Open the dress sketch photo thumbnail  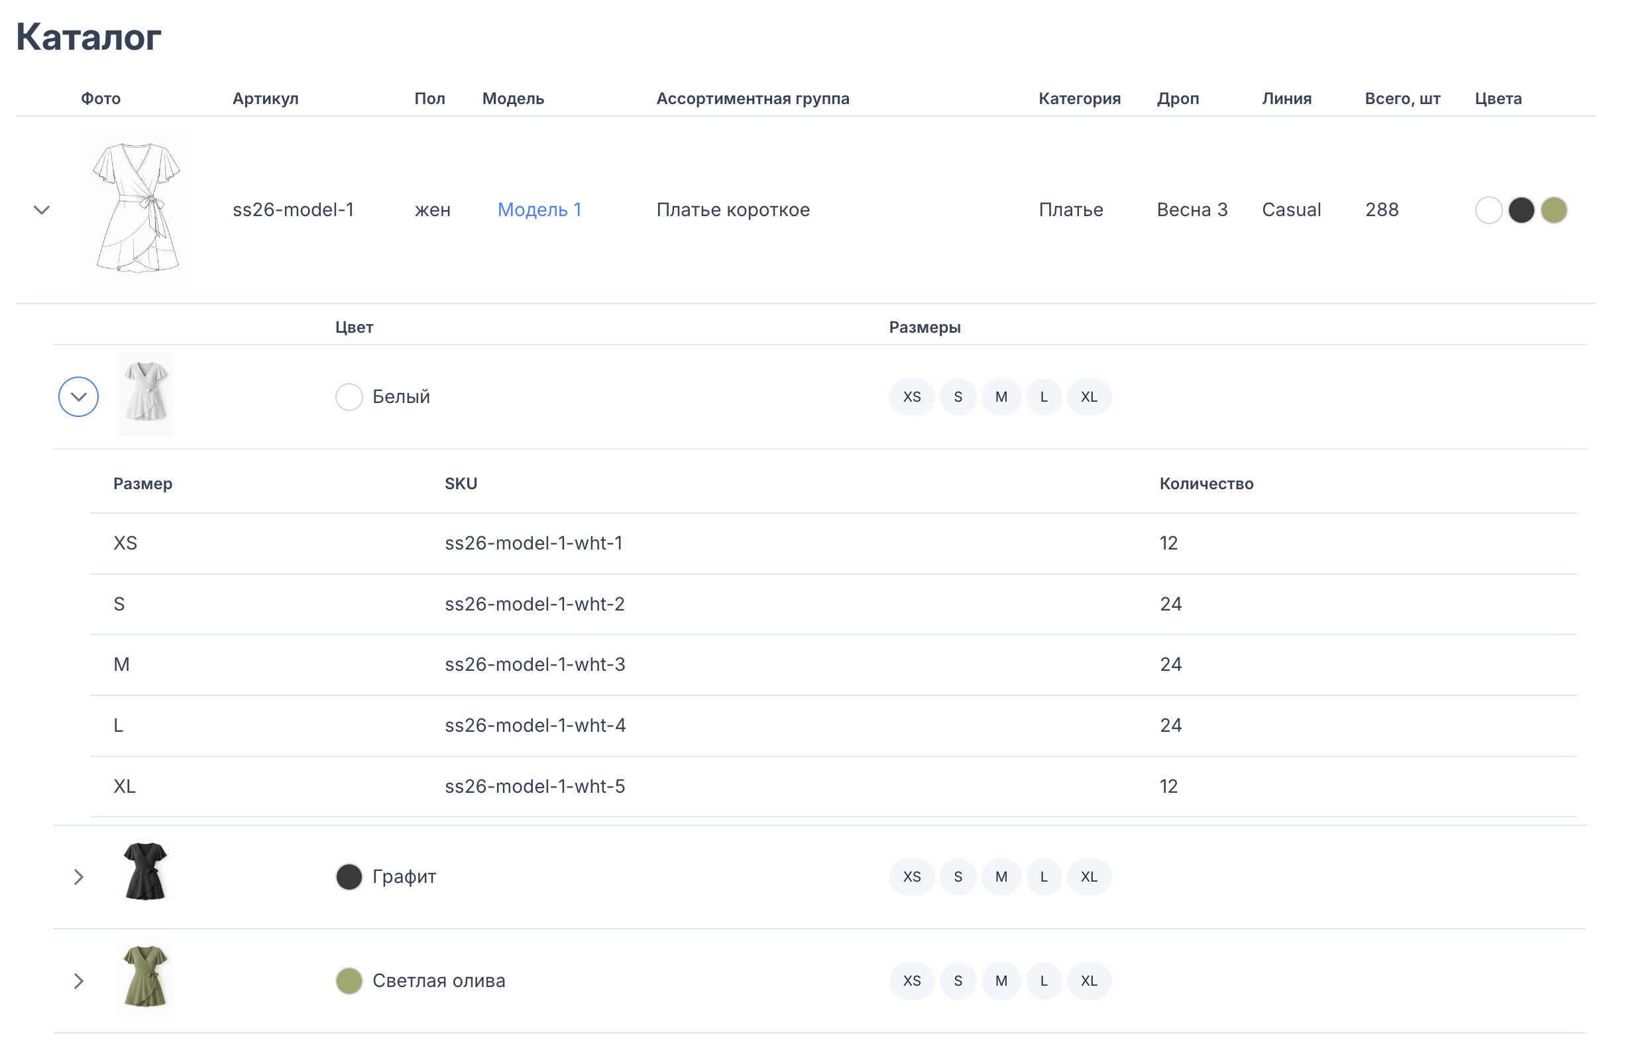tap(137, 208)
